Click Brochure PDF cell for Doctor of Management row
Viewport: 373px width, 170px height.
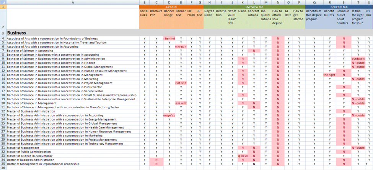156,164
